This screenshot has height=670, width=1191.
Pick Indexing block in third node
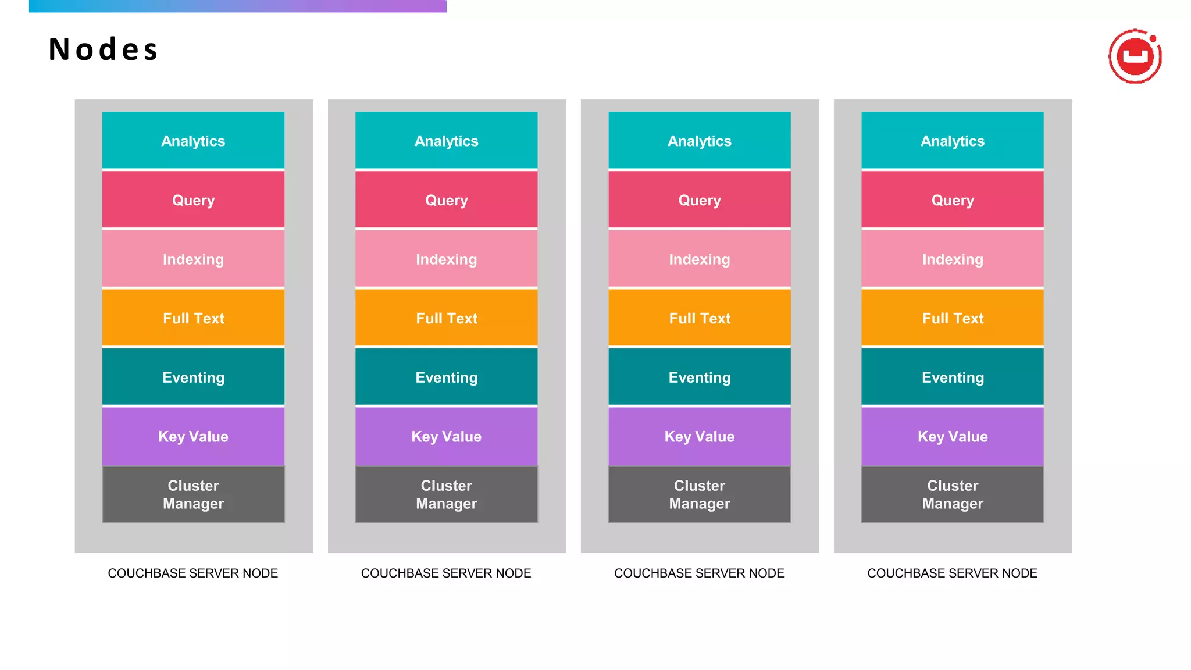click(x=700, y=259)
